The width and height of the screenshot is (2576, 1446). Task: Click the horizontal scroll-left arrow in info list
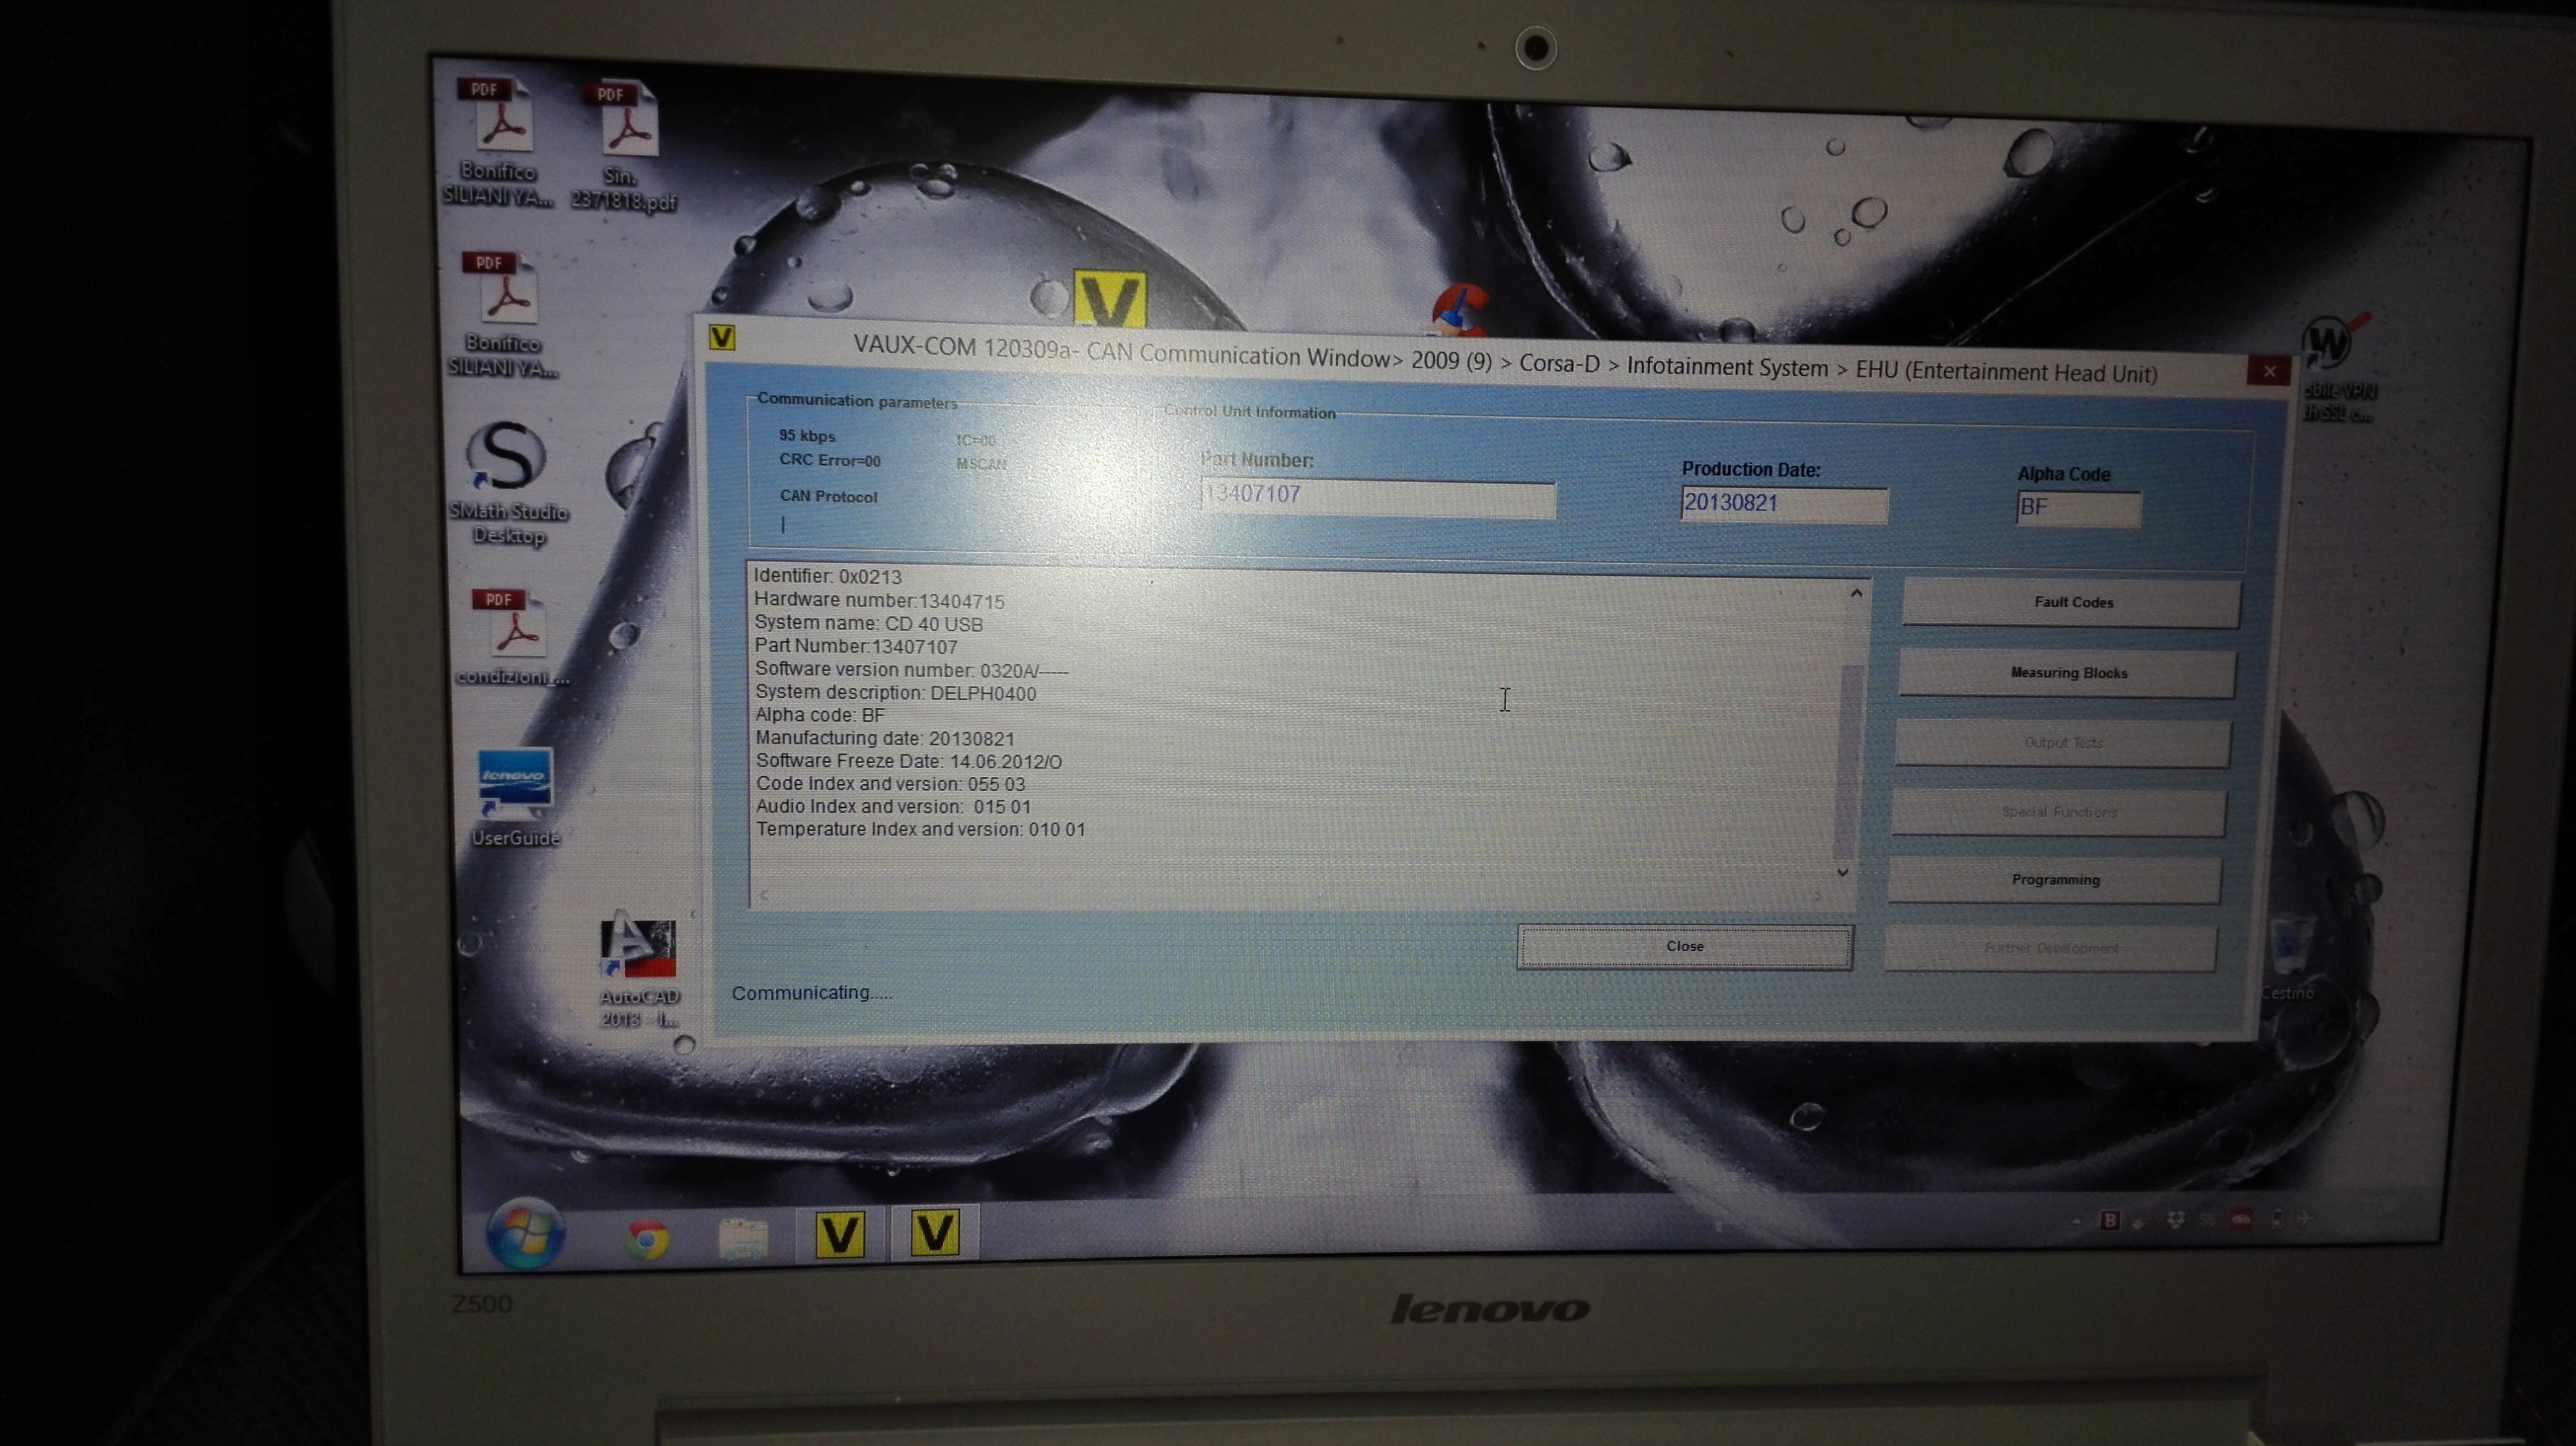click(764, 895)
